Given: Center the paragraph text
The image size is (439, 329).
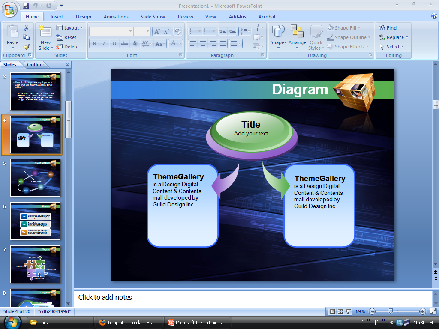Looking at the screenshot, I should pos(203,43).
